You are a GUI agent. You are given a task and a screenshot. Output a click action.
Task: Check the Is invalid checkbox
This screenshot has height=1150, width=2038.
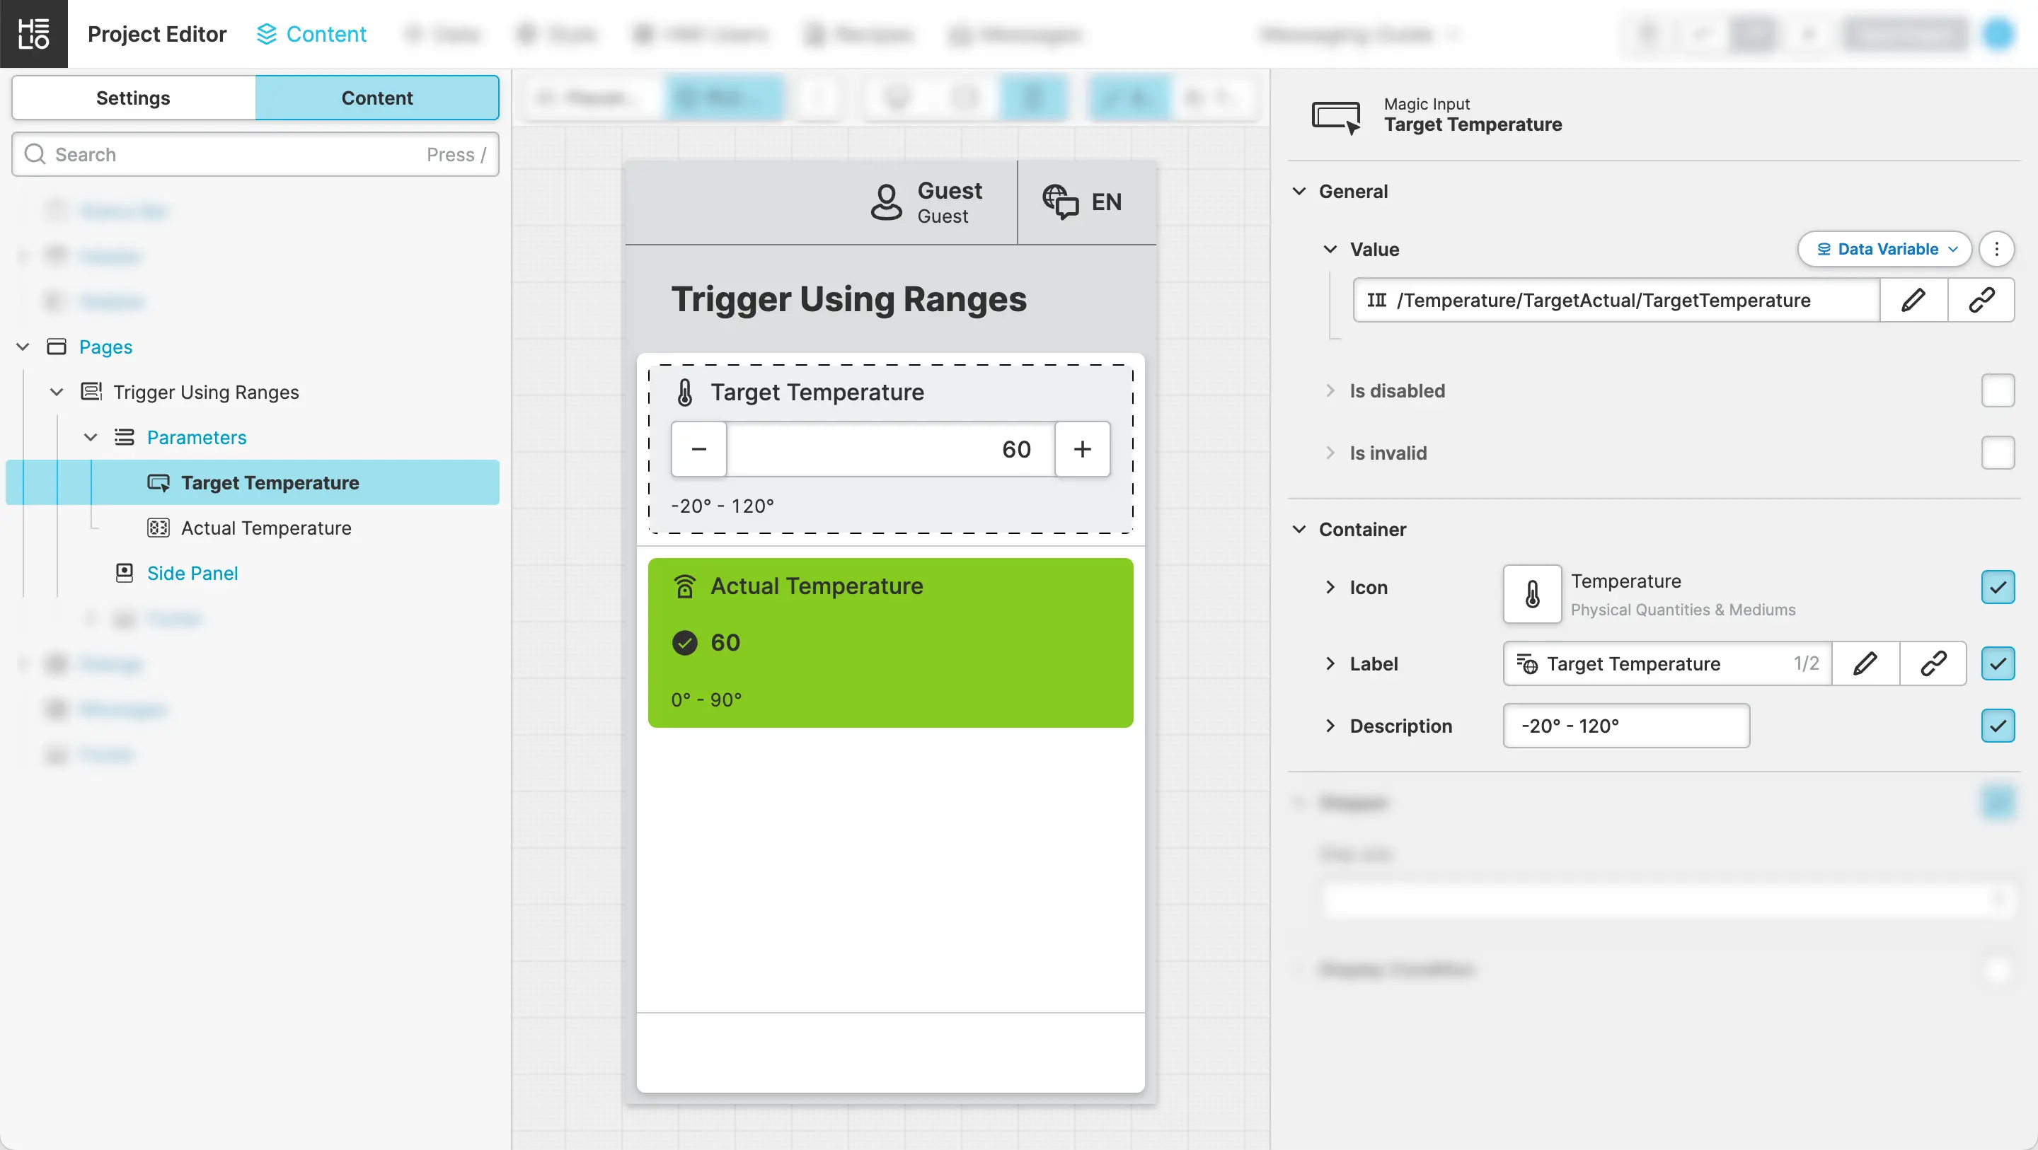pos(1997,453)
